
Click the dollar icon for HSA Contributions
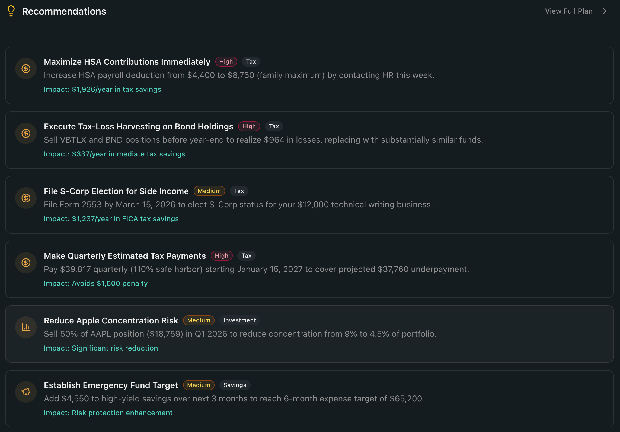tap(26, 69)
